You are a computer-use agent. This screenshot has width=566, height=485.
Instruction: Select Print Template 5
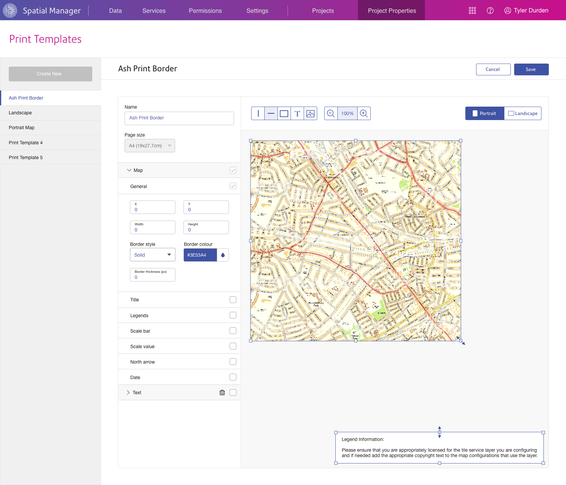point(51,157)
